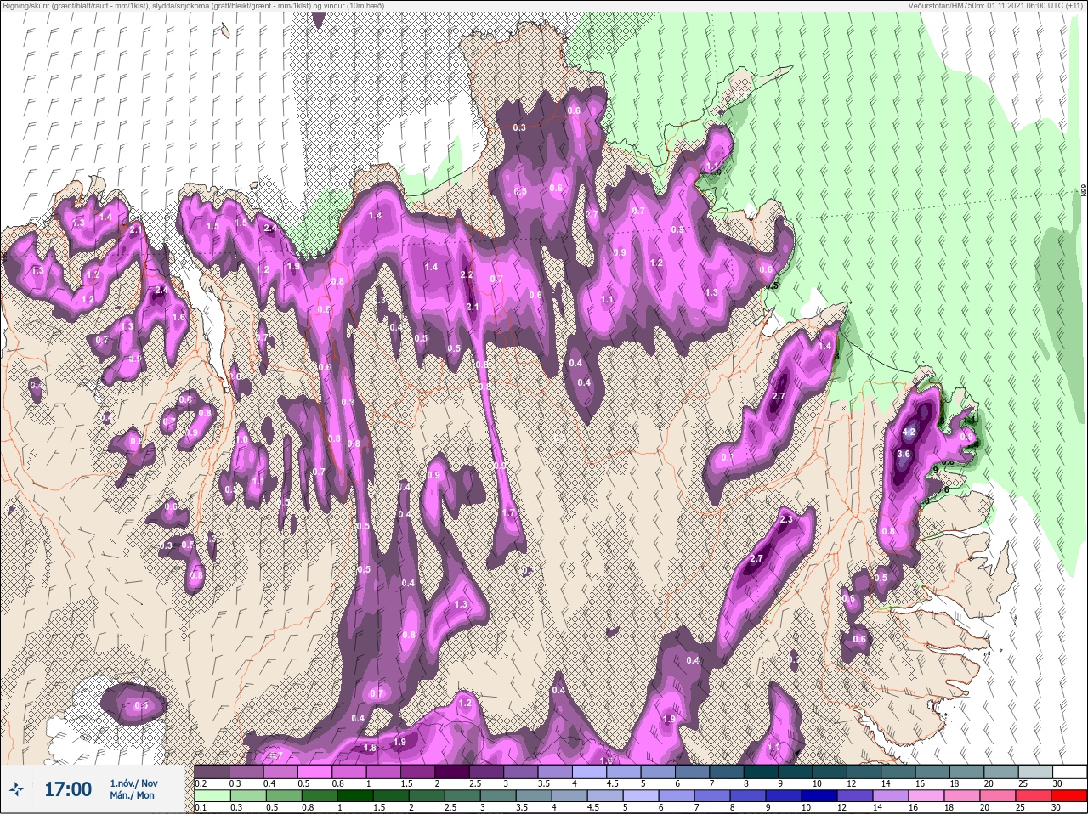Pick bottom legend swatch between 0.1 and 0.3
1088x814 pixels.
[212, 796]
